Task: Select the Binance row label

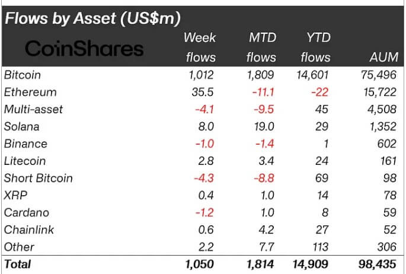Action: tap(25, 144)
